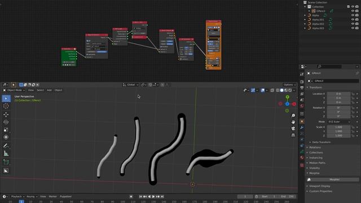Disable Alpha.003 in renders via camera icon

click(357, 28)
